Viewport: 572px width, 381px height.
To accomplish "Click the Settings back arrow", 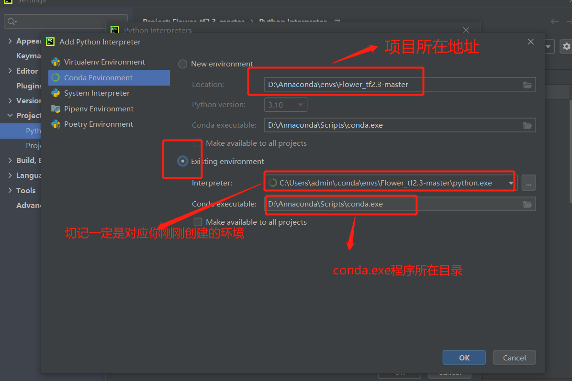I will coord(554,22).
